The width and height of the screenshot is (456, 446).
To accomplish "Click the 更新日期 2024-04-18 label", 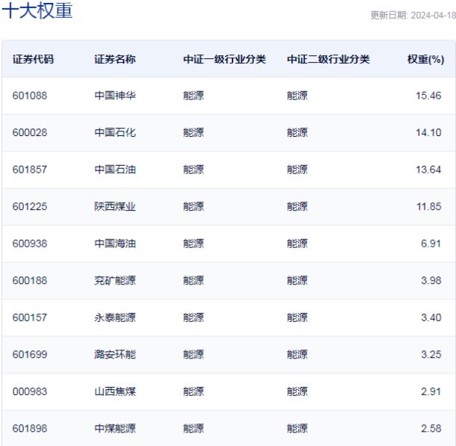I will [412, 16].
